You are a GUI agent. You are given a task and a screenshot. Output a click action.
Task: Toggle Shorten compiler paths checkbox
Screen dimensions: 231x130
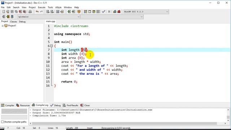3,122
